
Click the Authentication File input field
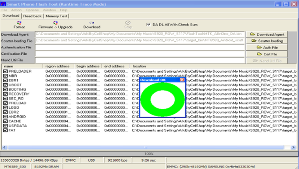point(140,47)
